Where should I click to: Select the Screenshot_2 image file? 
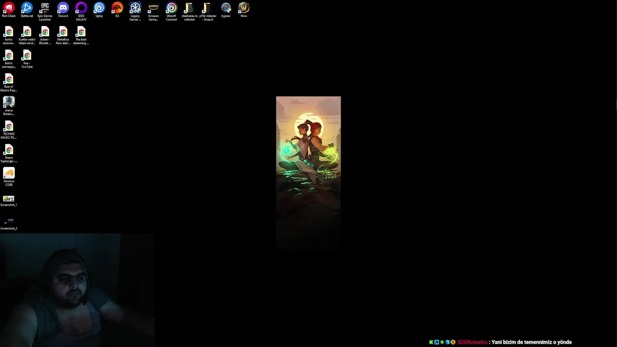point(9,224)
